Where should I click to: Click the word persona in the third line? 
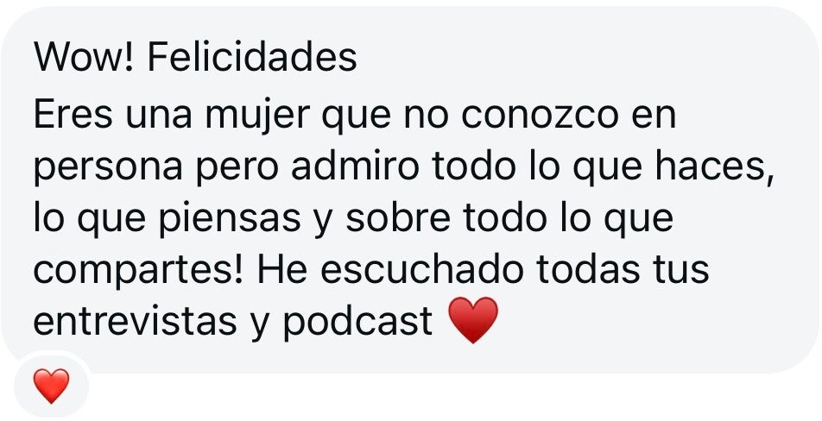(x=108, y=168)
